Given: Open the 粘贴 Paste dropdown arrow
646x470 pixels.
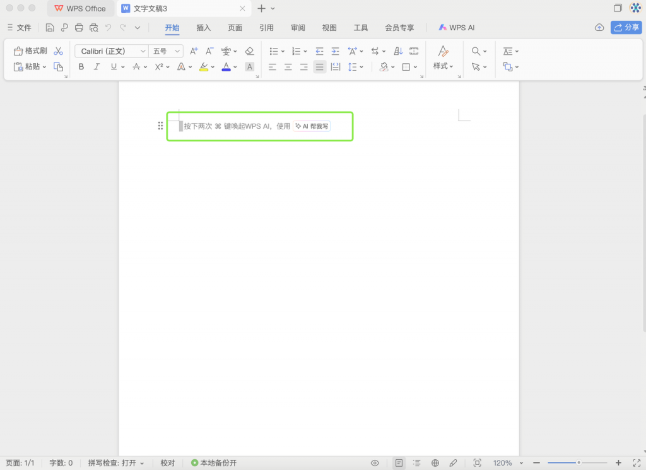Looking at the screenshot, I should tap(44, 67).
